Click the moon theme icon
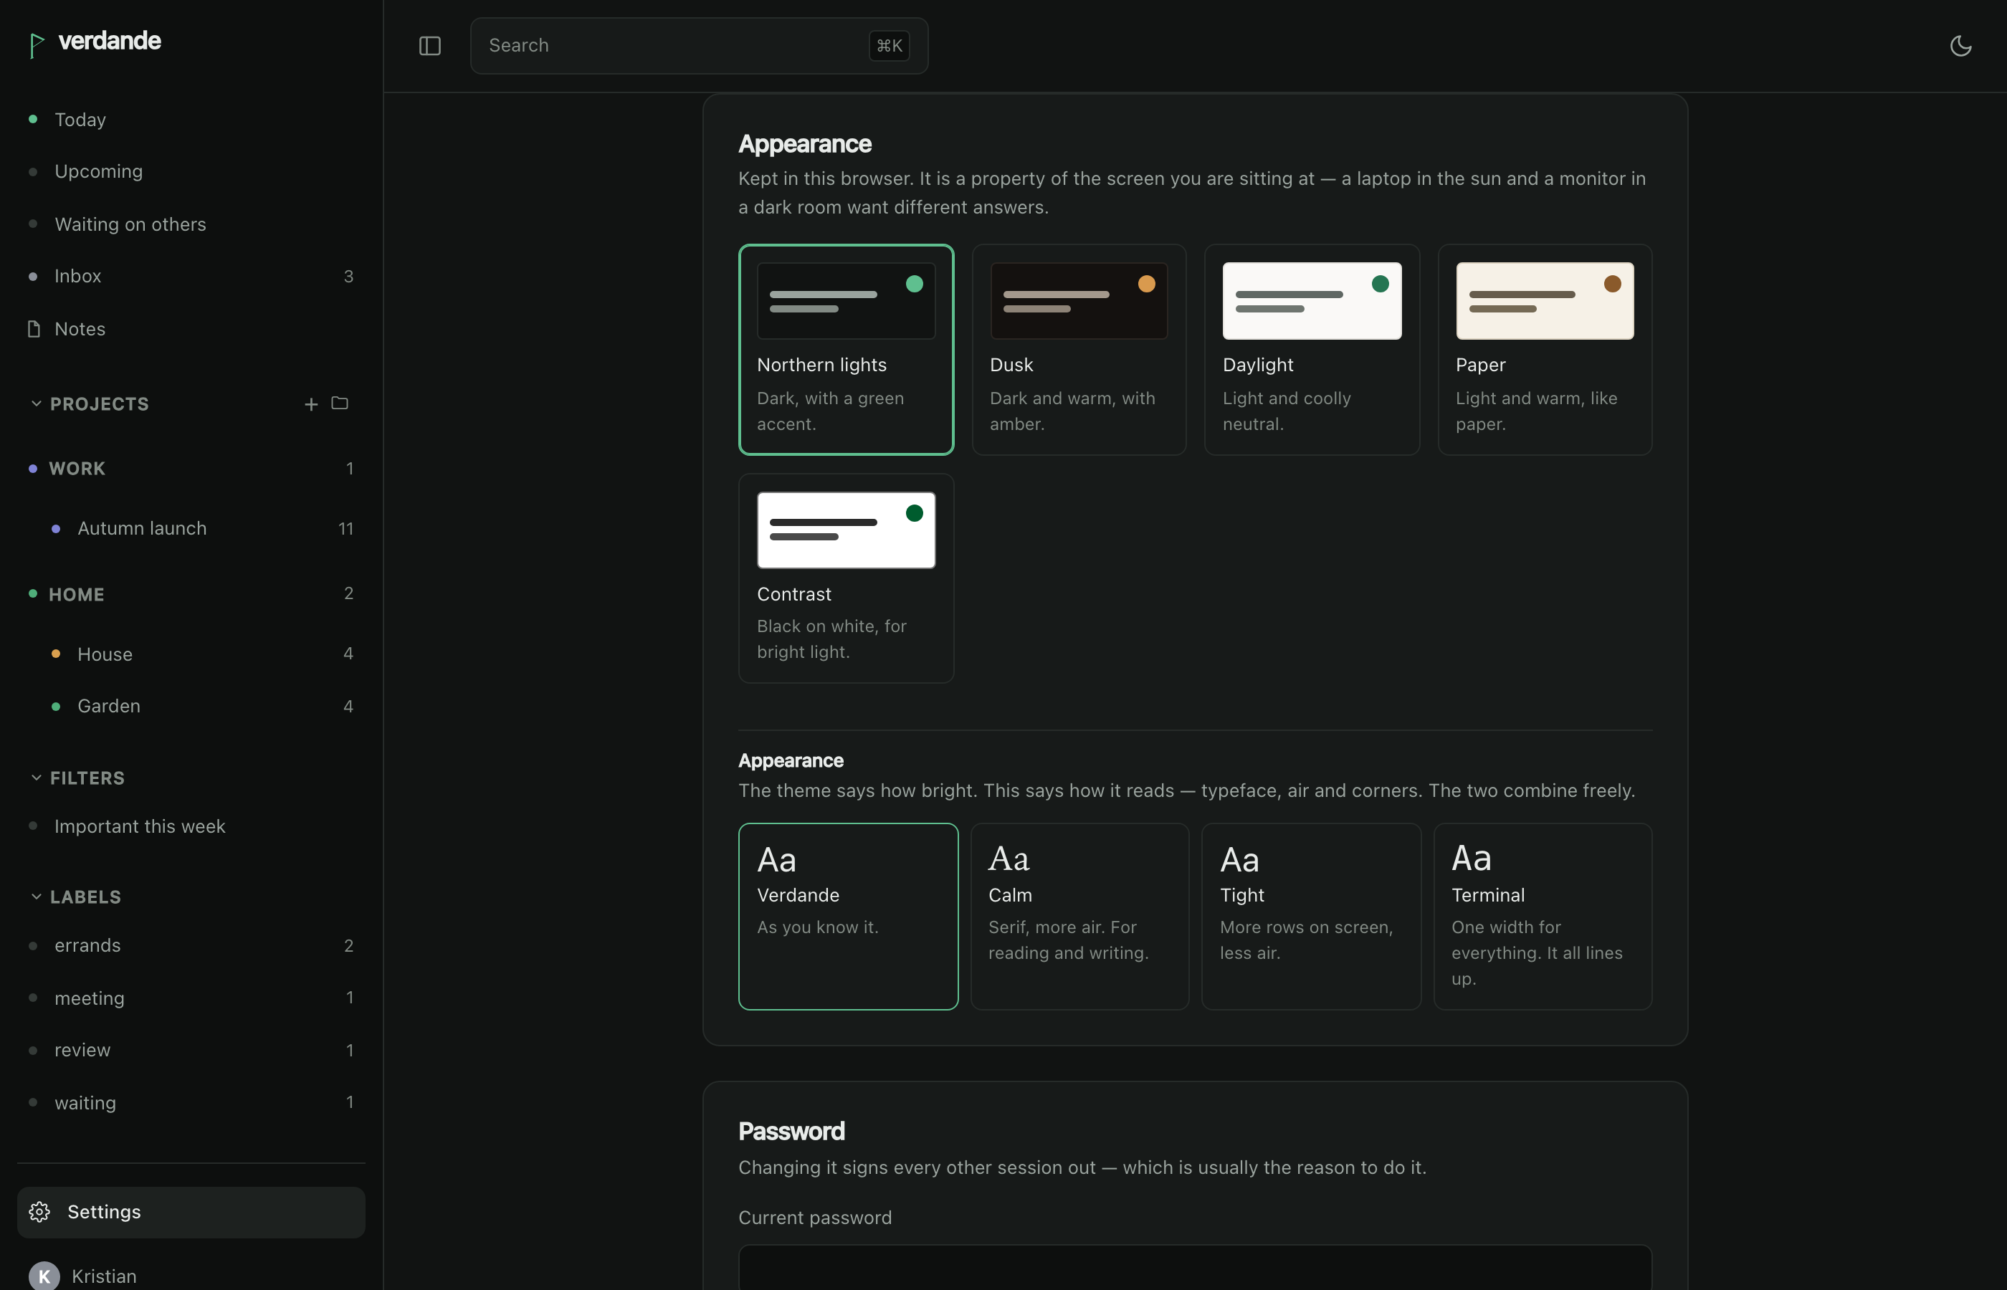Viewport: 2007px width, 1290px height. pos(1960,46)
